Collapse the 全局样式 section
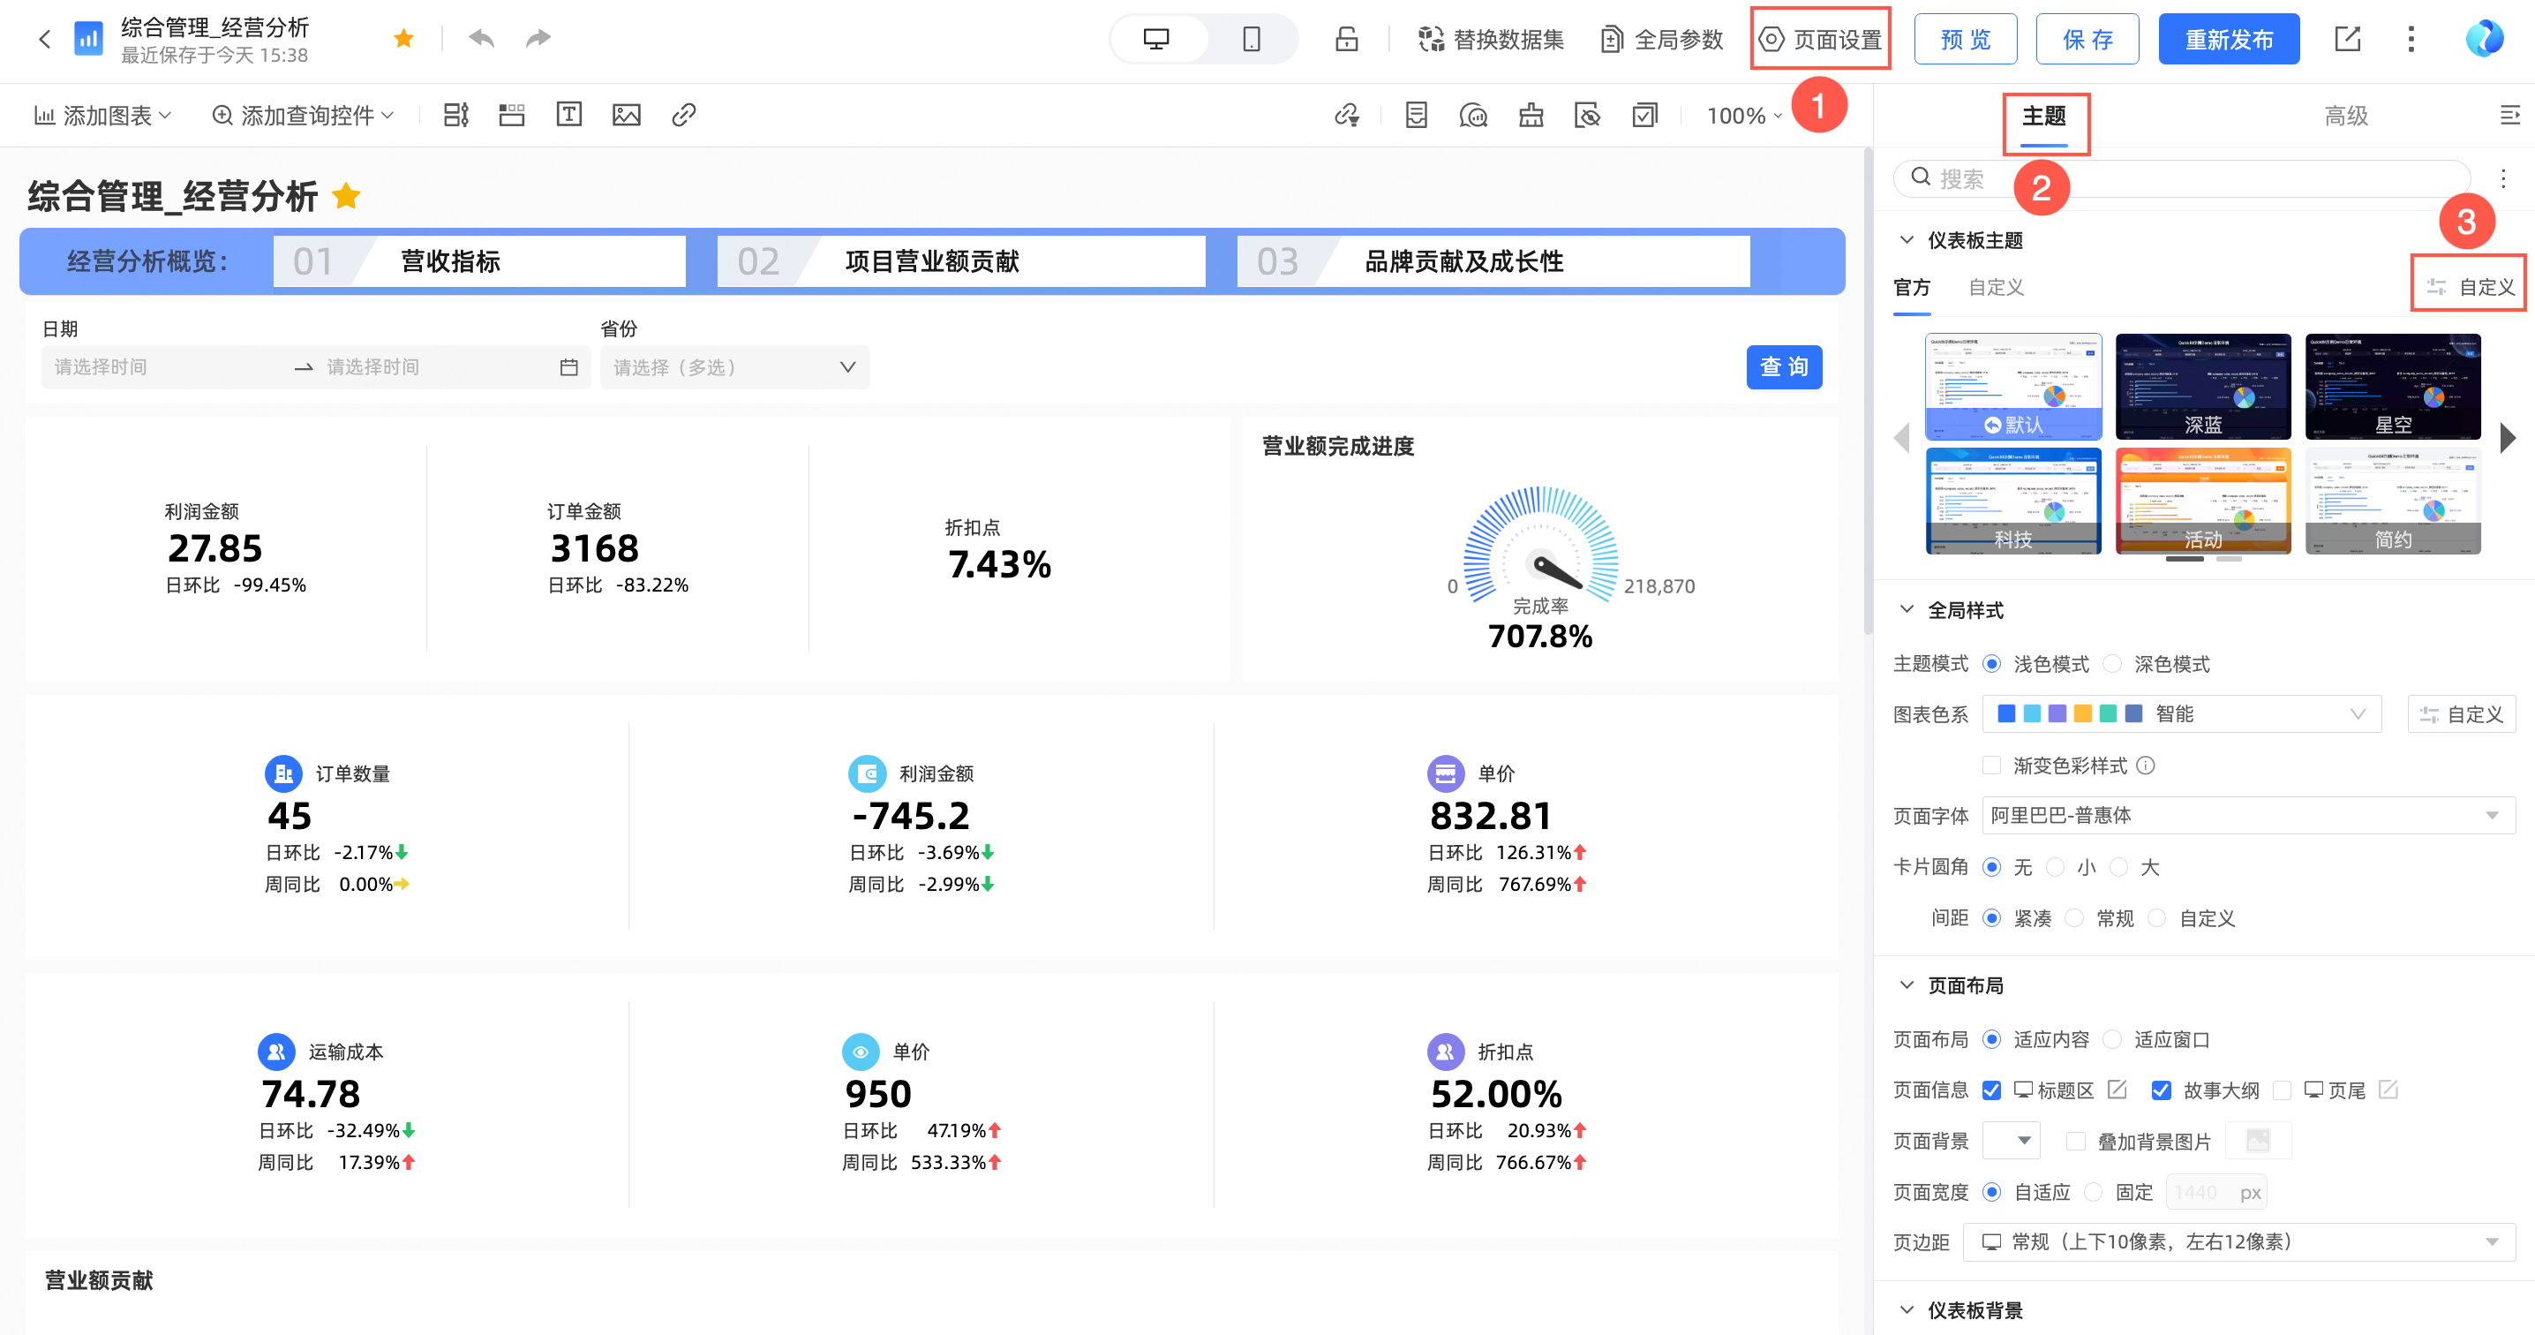 coord(1907,610)
